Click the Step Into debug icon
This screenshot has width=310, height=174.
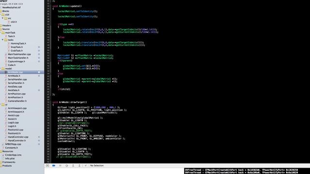coord(73,165)
